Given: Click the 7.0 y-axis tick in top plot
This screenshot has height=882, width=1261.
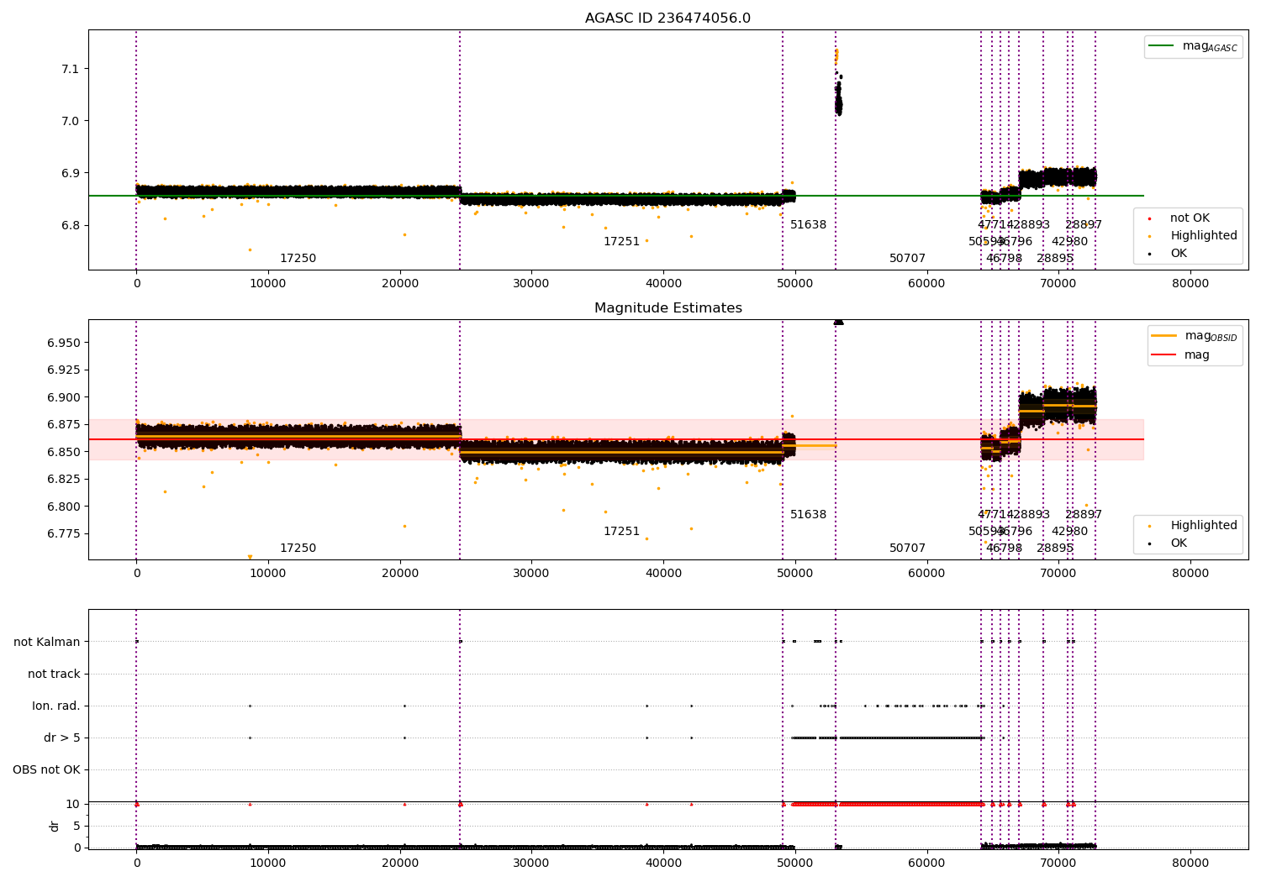Looking at the screenshot, I should tap(71, 121).
